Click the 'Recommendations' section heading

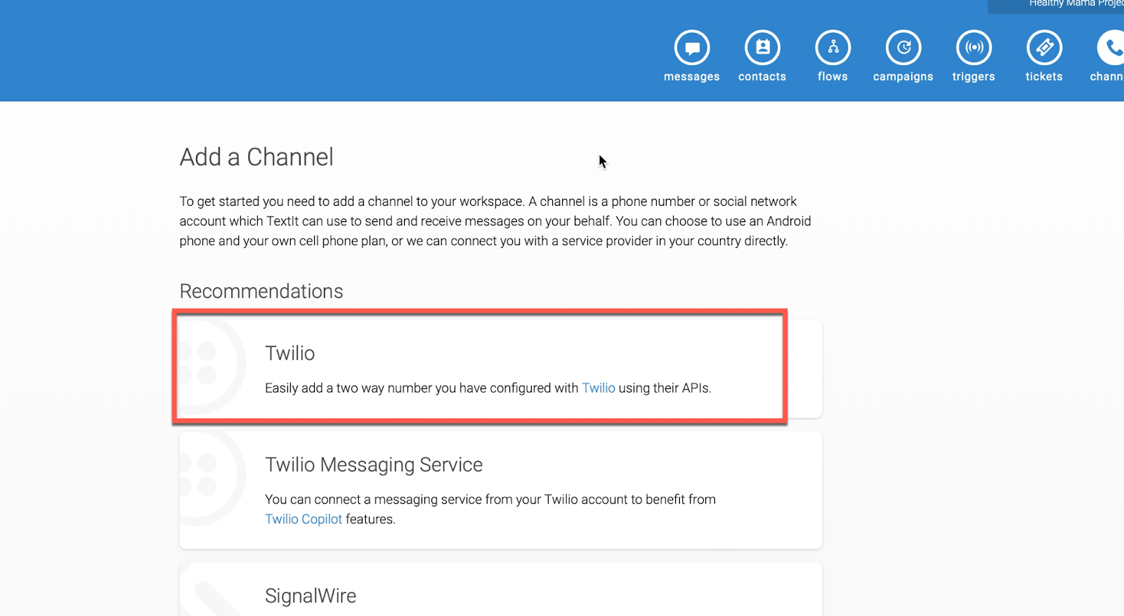click(x=261, y=291)
